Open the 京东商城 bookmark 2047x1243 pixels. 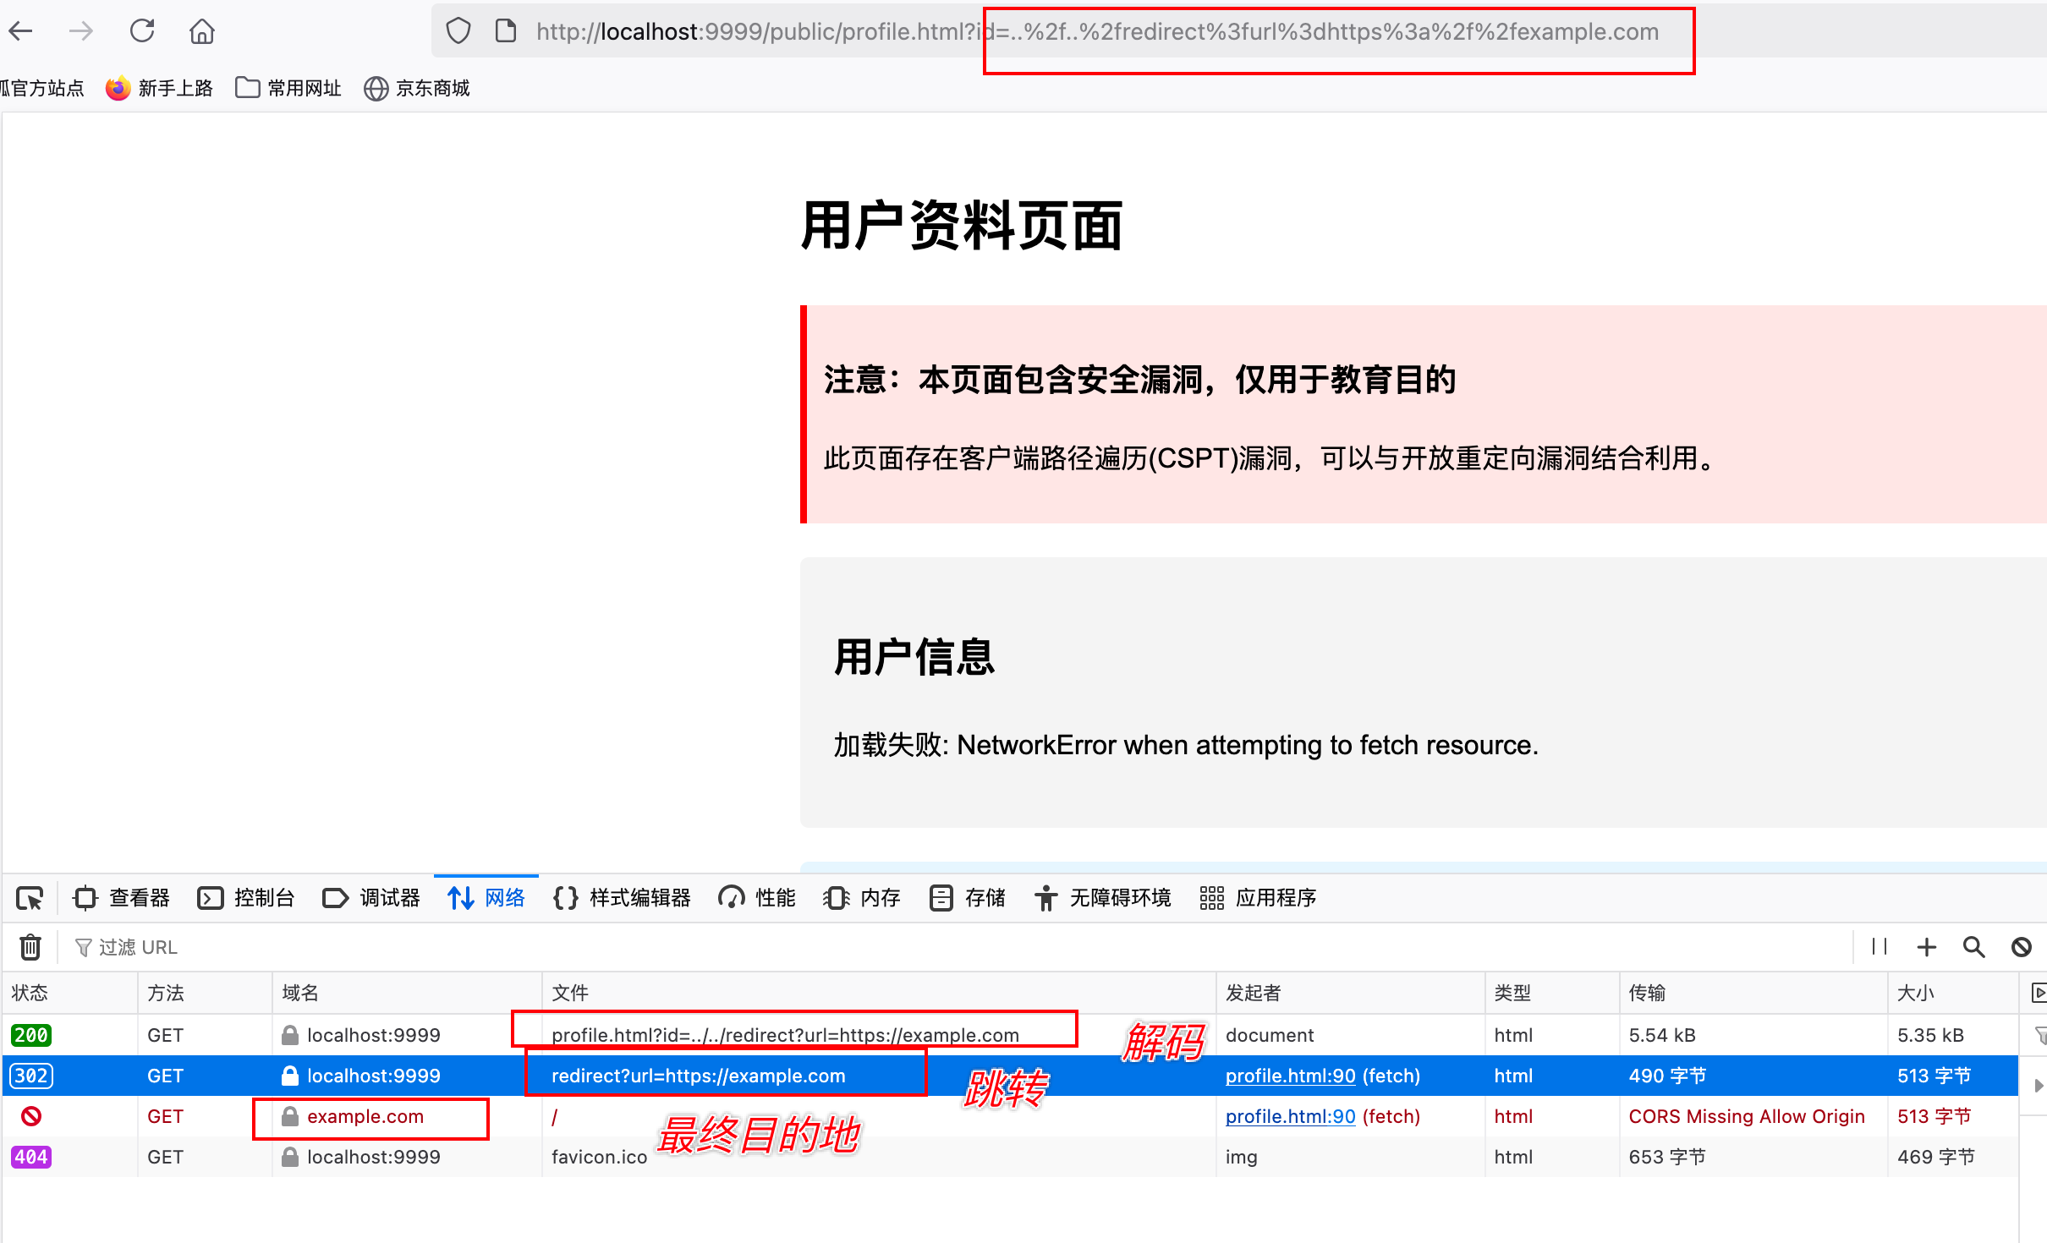pyautogui.click(x=417, y=88)
